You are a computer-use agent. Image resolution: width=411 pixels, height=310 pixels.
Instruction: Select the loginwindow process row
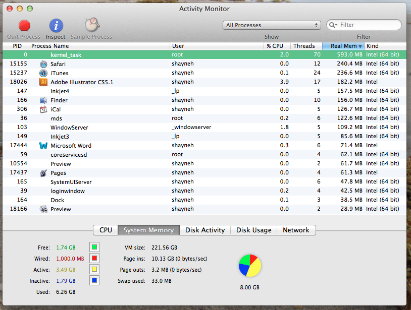tap(204, 191)
